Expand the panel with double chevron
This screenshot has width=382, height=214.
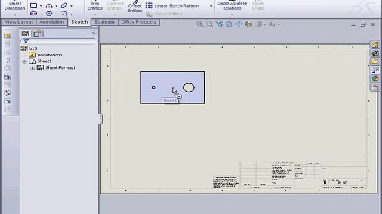coord(93,33)
